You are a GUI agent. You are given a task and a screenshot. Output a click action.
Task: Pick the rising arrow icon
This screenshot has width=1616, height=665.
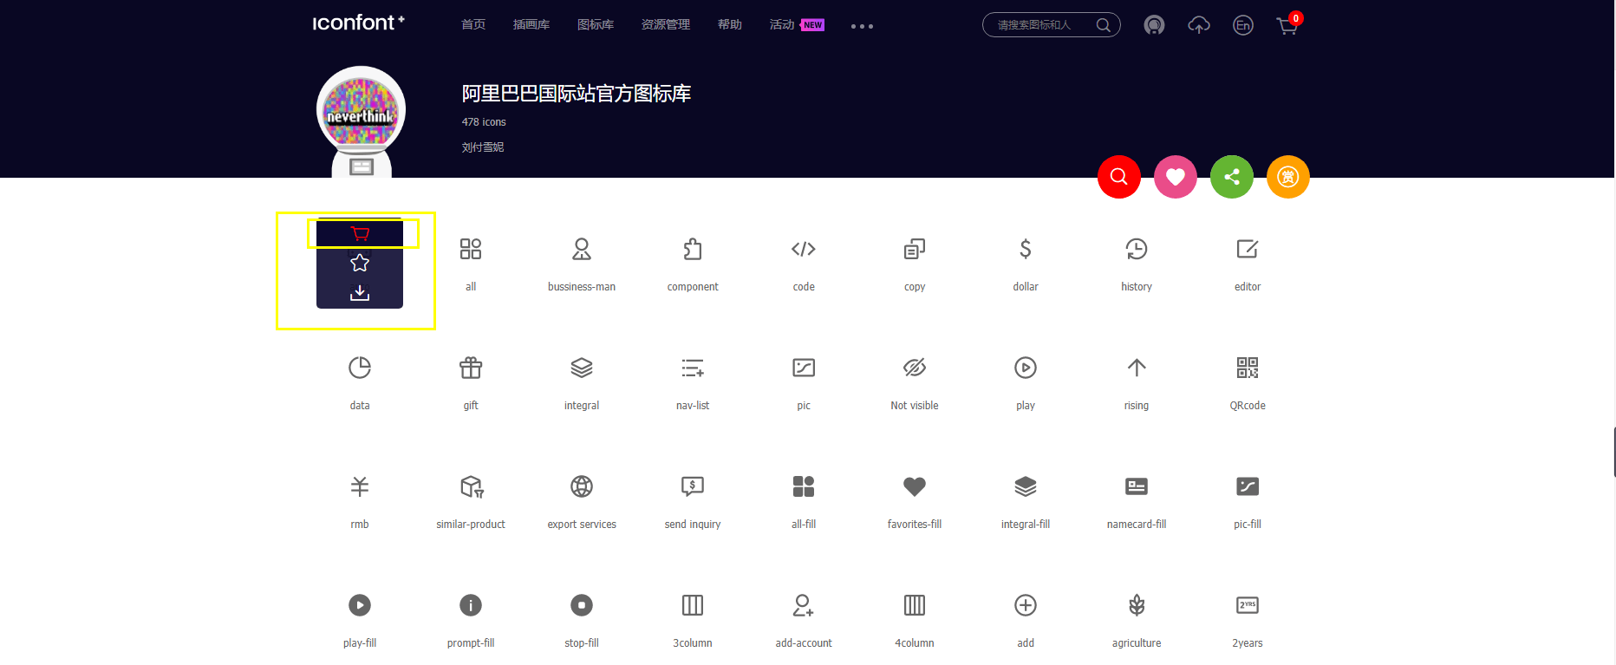point(1137,368)
